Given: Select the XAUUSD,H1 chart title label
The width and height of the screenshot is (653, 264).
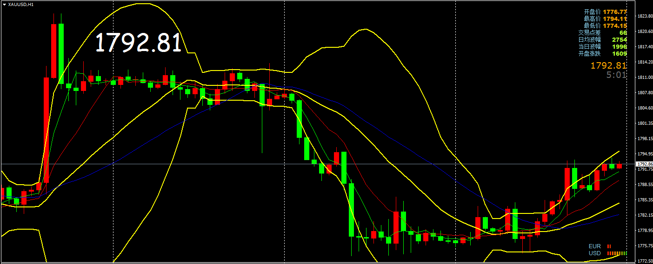Looking at the screenshot, I should pyautogui.click(x=21, y=4).
